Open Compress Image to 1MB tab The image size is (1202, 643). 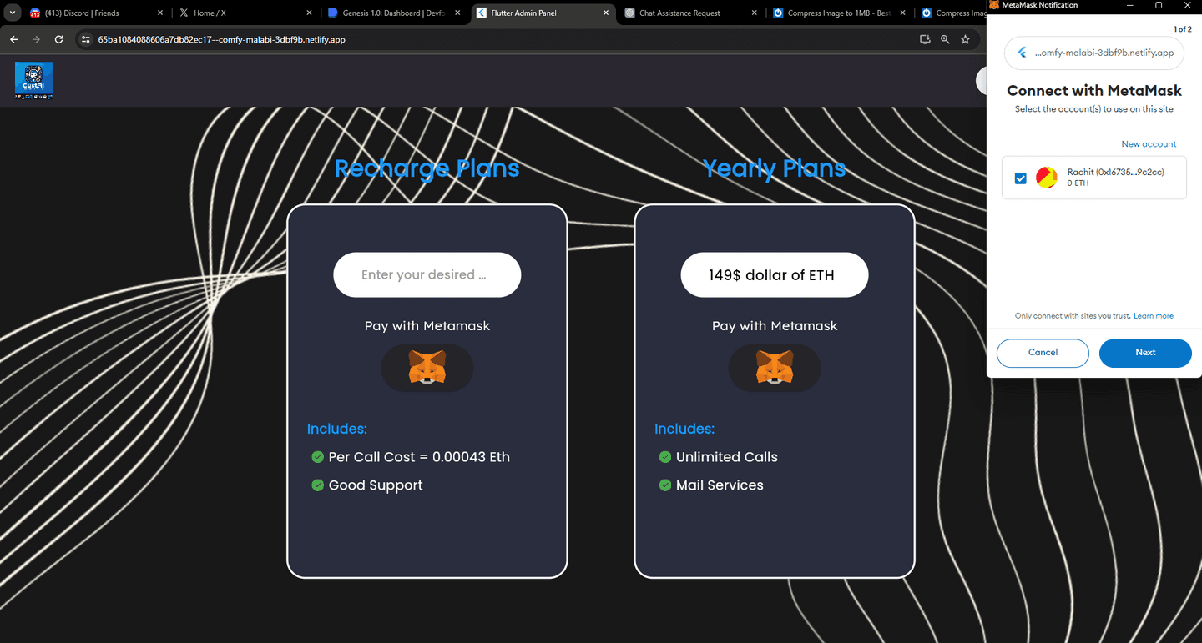pos(841,13)
